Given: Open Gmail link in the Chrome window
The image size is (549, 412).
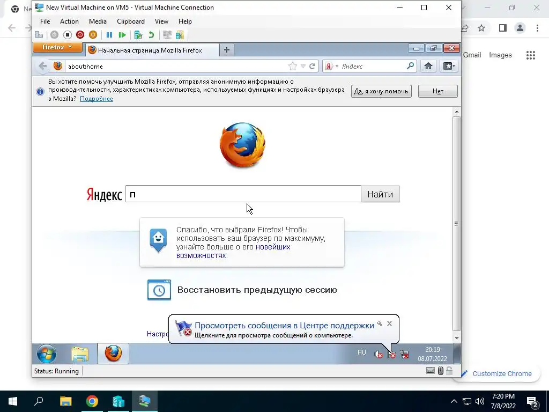Looking at the screenshot, I should (x=472, y=55).
